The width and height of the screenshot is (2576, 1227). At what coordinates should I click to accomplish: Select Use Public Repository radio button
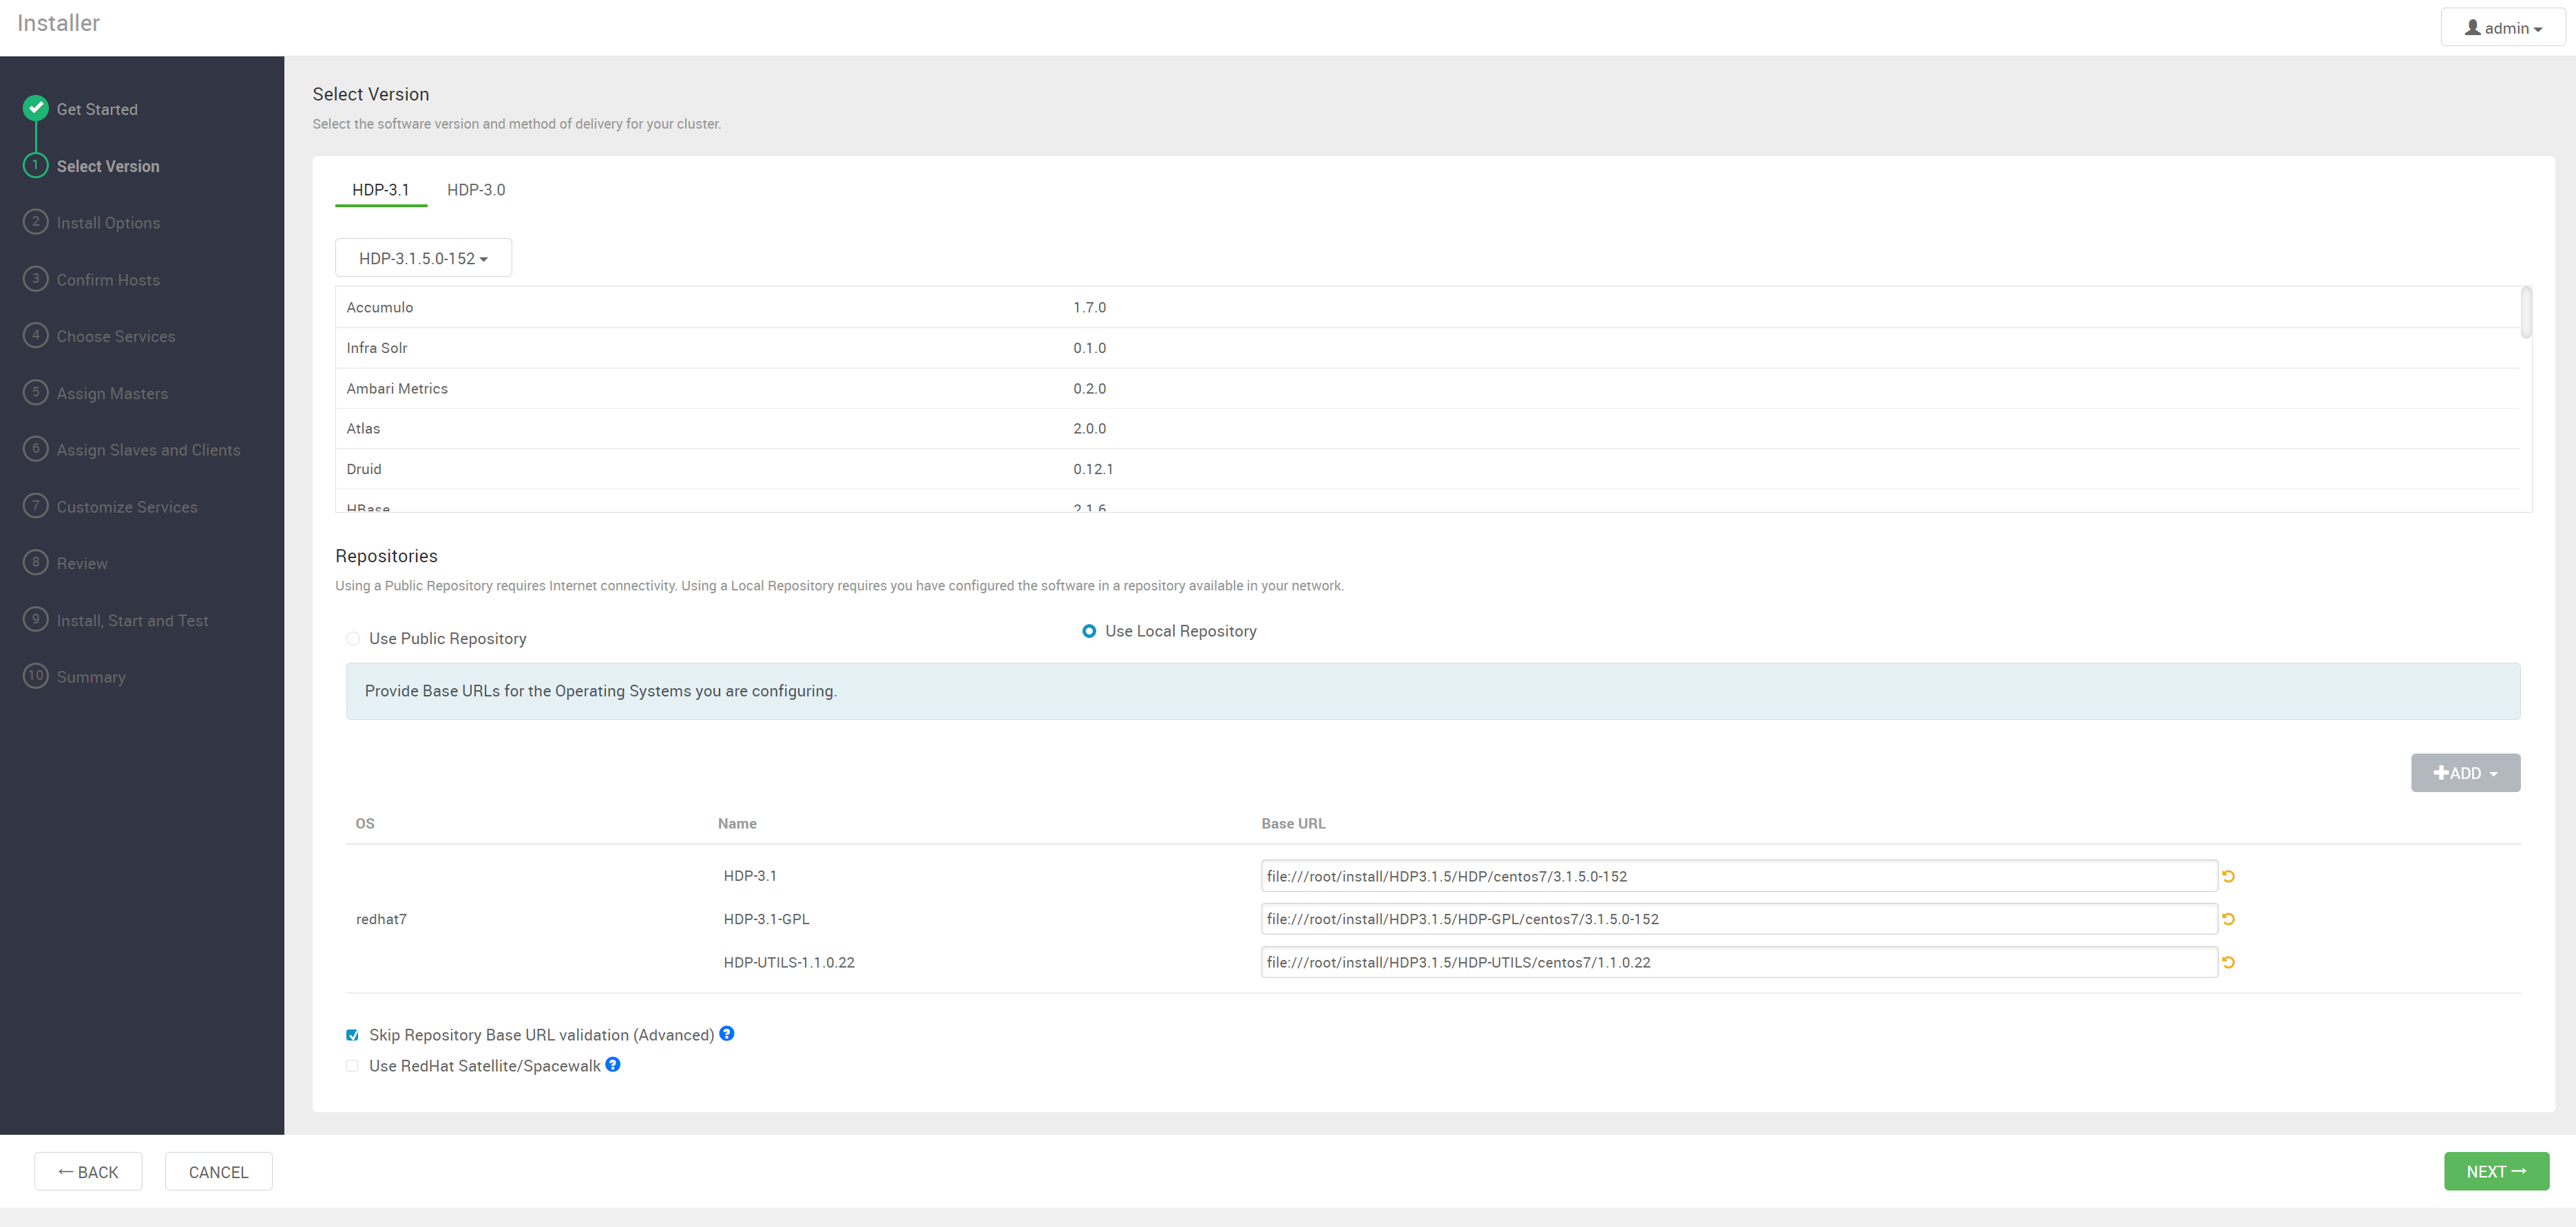click(x=353, y=639)
